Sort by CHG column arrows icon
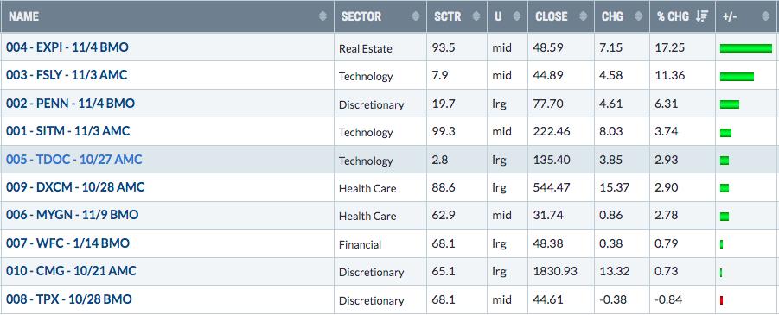 click(639, 16)
